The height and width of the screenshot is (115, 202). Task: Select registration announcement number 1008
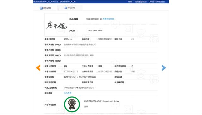click(100, 66)
